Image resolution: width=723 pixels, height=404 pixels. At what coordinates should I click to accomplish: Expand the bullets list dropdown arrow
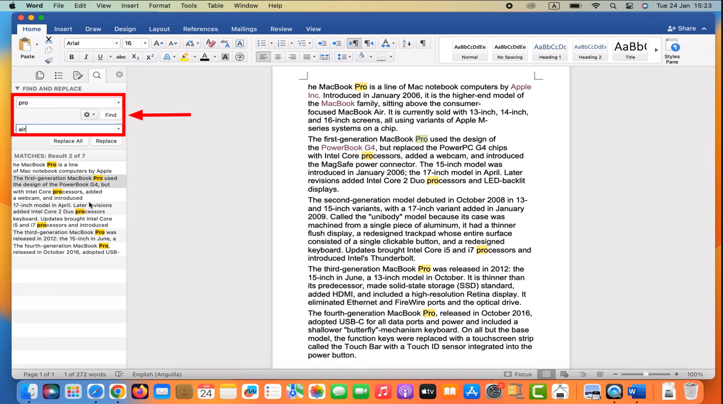pyautogui.click(x=271, y=43)
